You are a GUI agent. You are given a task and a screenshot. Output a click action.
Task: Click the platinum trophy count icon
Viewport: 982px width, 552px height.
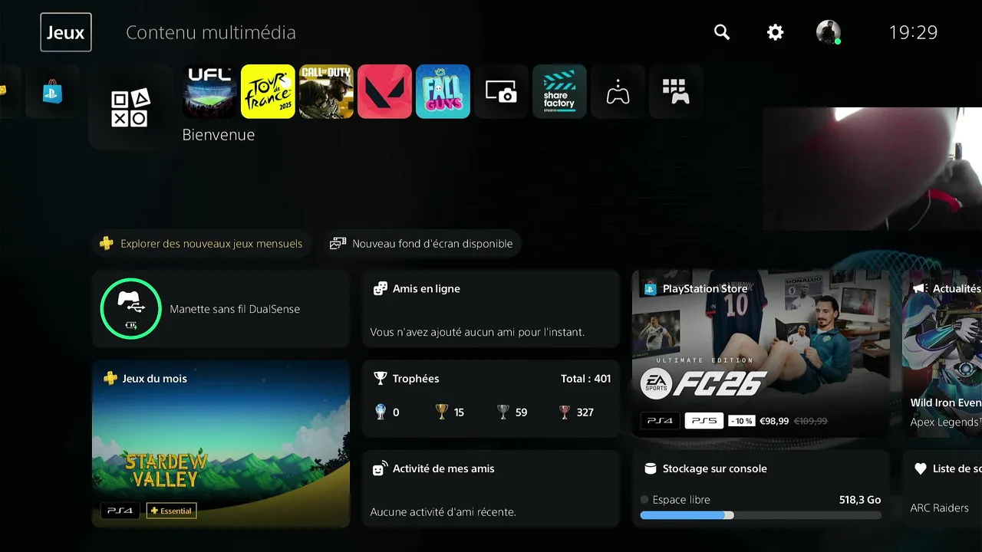(381, 412)
